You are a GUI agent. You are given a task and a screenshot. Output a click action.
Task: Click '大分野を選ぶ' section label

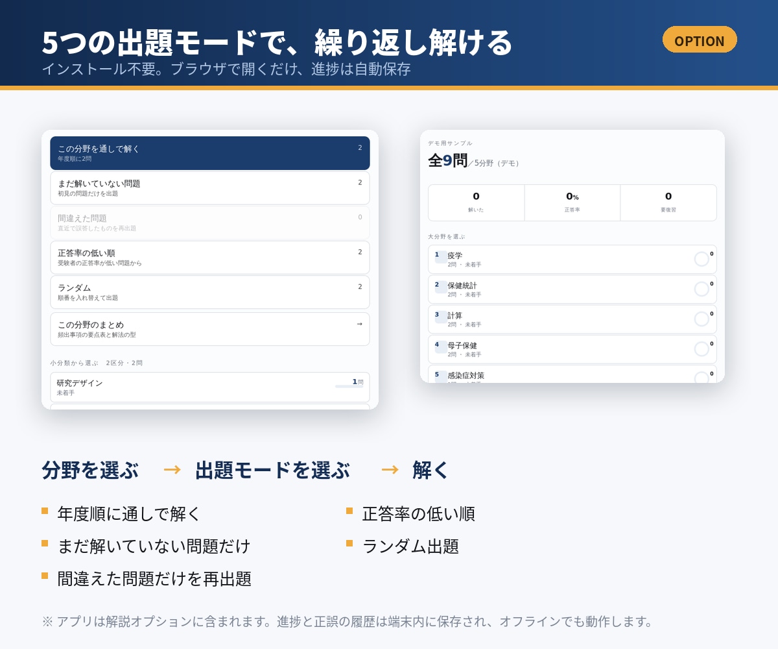(446, 236)
